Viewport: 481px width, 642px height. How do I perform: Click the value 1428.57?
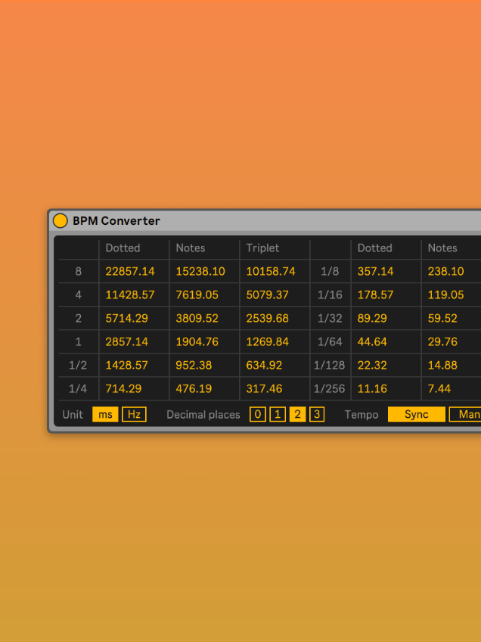tap(127, 365)
